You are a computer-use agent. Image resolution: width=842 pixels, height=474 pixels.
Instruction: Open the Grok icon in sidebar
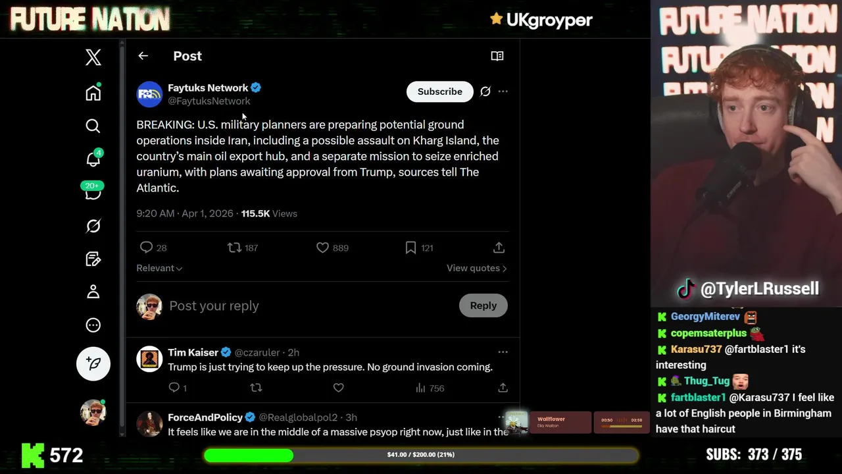pos(93,226)
